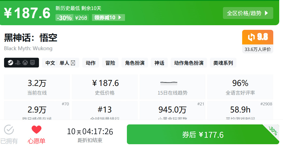Click the 58.9h average playtime card
This screenshot has width=283, height=148.
(x=240, y=110)
